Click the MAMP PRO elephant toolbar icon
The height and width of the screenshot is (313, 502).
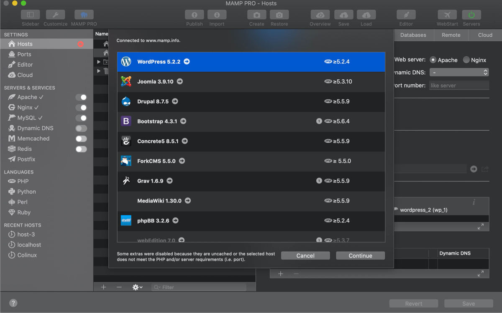84,15
